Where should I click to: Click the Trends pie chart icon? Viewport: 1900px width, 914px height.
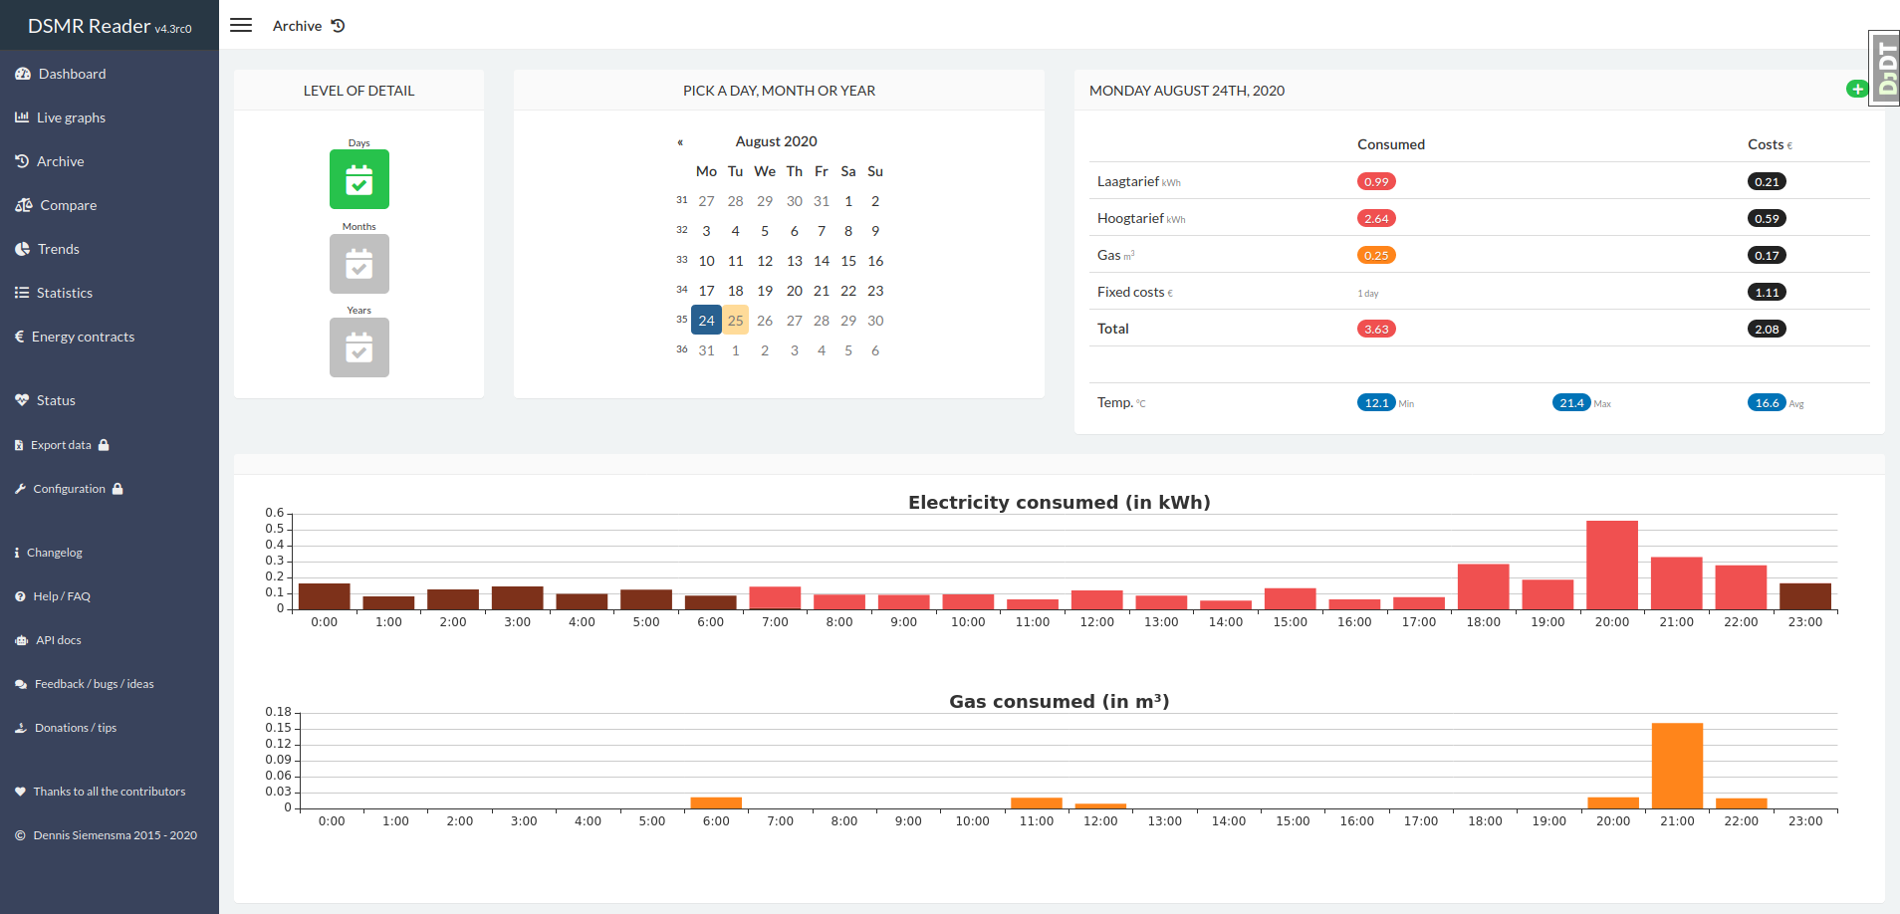tap(22, 249)
